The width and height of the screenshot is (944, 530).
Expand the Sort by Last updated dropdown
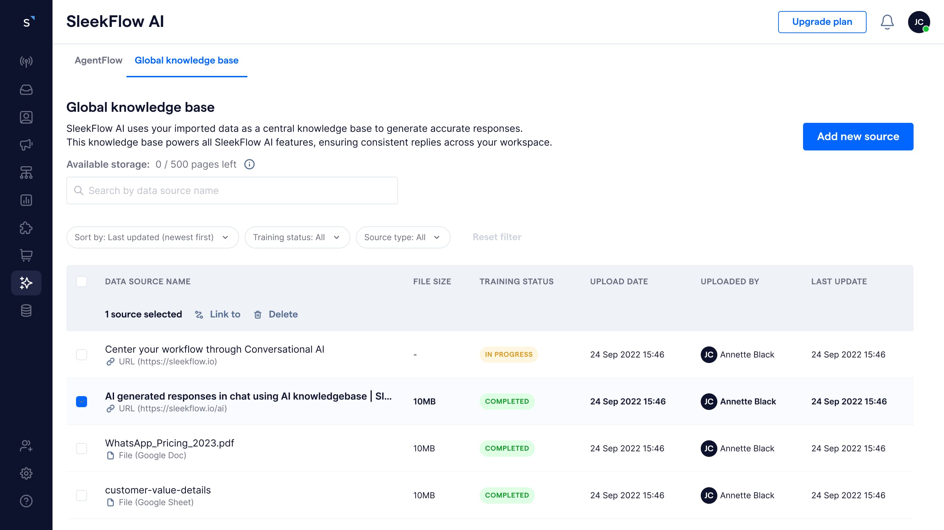pos(152,237)
